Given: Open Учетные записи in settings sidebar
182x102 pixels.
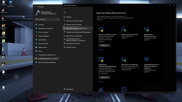Looking at the screenshot, I should pos(47,44).
